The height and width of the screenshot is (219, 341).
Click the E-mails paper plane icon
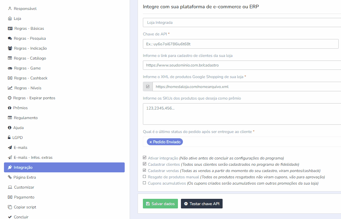(x=10, y=148)
